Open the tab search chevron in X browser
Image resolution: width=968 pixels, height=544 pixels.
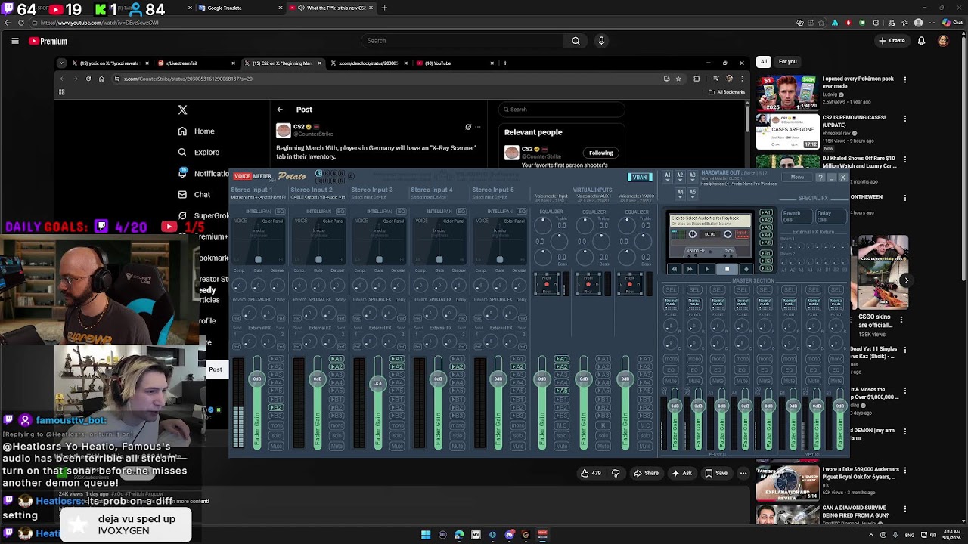(x=62, y=63)
